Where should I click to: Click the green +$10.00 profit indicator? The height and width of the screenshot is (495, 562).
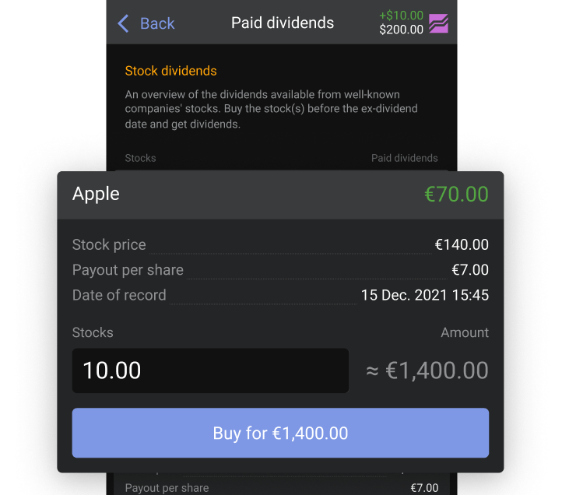(401, 16)
